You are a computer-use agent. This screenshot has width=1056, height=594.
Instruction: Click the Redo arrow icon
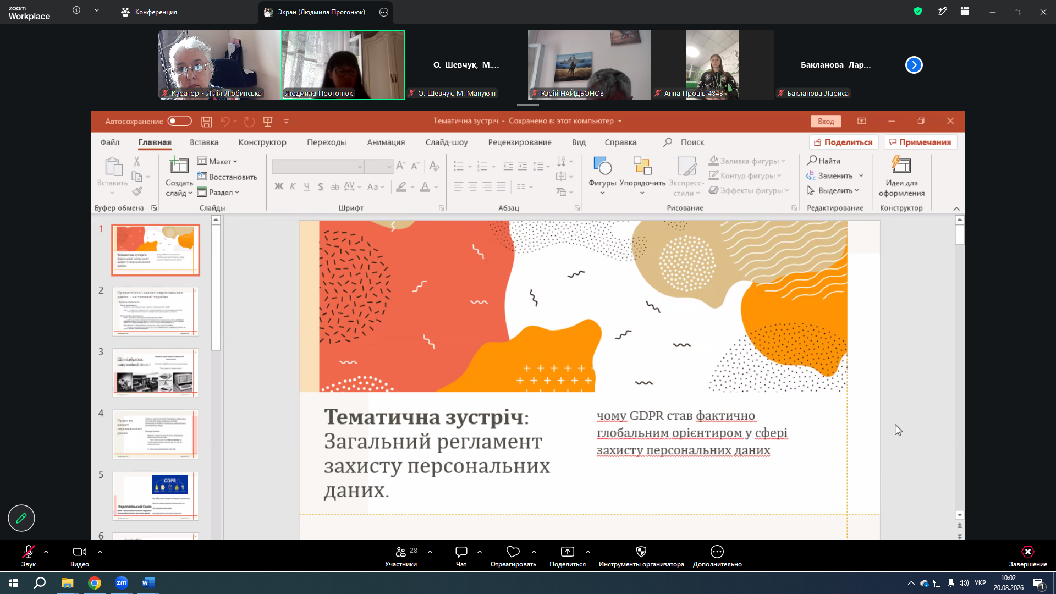pyautogui.click(x=249, y=122)
